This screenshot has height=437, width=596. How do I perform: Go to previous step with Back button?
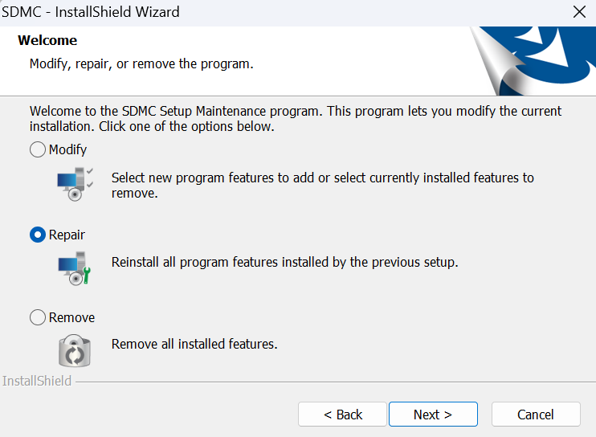(342, 415)
